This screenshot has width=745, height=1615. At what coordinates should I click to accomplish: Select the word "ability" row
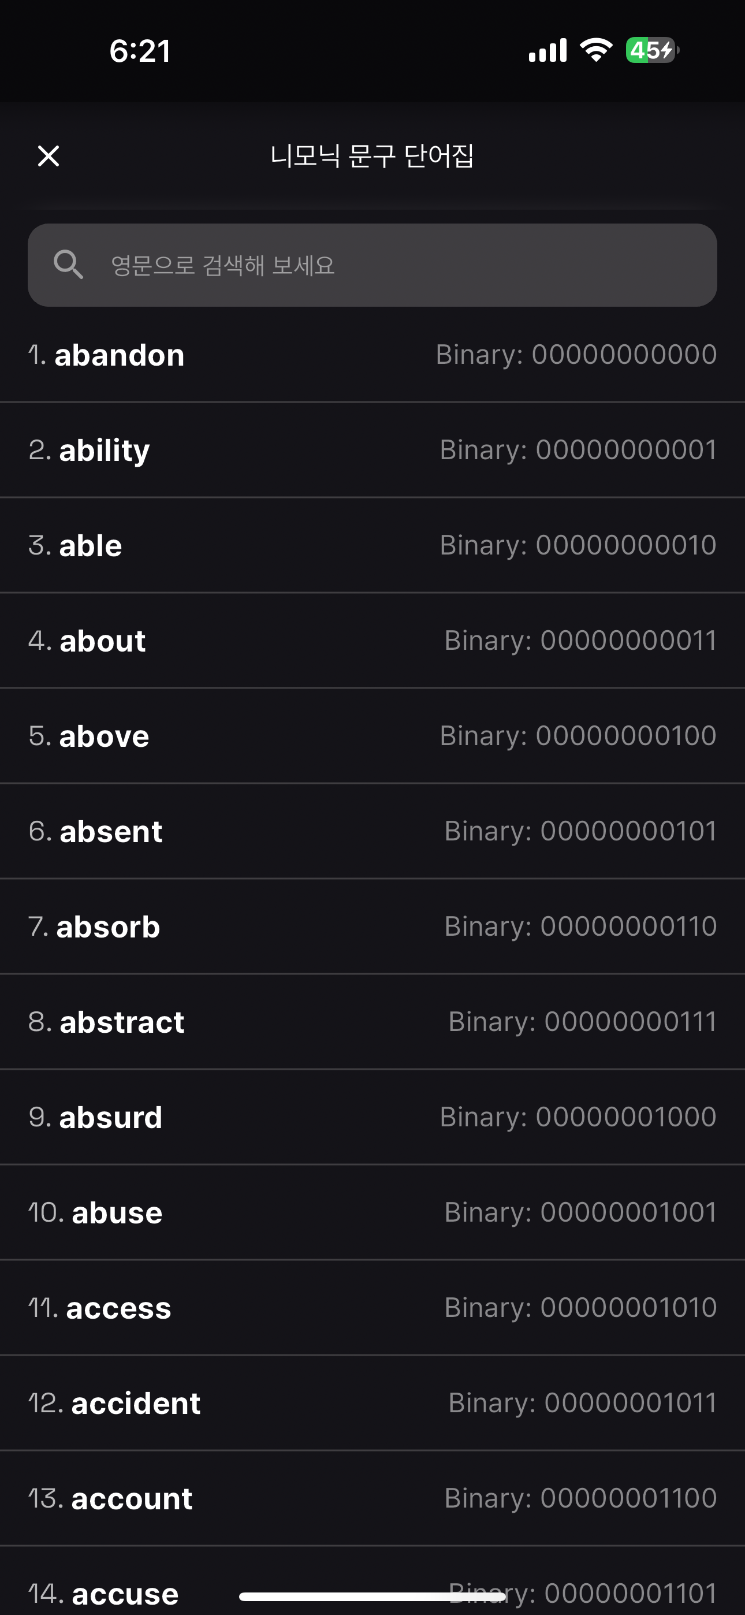pyautogui.click(x=104, y=451)
